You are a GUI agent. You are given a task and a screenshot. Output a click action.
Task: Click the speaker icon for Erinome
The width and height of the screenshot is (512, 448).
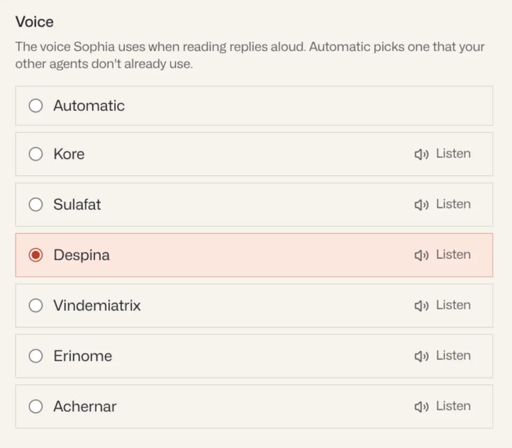421,356
